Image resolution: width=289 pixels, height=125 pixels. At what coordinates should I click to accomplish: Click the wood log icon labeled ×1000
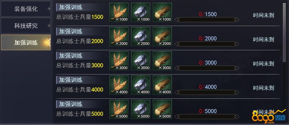[x=162, y=12]
